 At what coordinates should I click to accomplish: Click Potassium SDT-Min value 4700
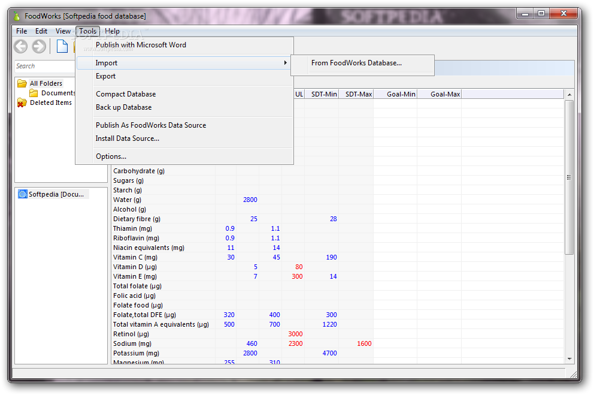coord(329,353)
